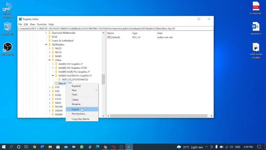This screenshot has width=266, height=150.
Task: Collapse the Other key
Action: (49, 60)
